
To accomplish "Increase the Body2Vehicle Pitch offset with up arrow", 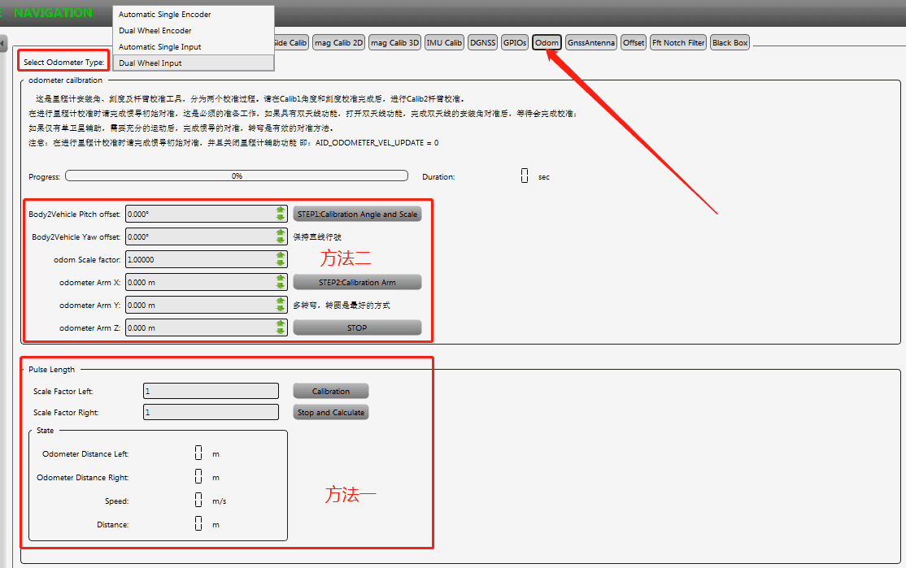I will point(281,210).
